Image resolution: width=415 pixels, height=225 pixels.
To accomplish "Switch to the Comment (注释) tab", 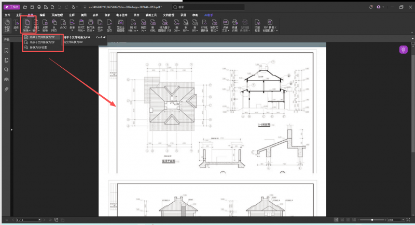I will coord(72,15).
